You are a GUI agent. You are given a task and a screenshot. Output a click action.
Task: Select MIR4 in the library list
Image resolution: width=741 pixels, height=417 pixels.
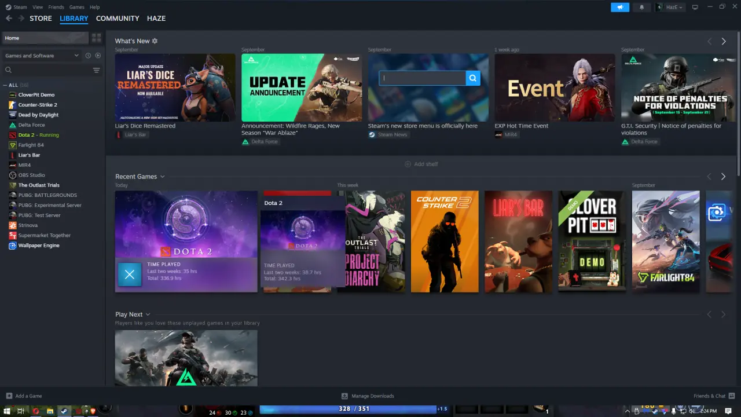[24, 165]
